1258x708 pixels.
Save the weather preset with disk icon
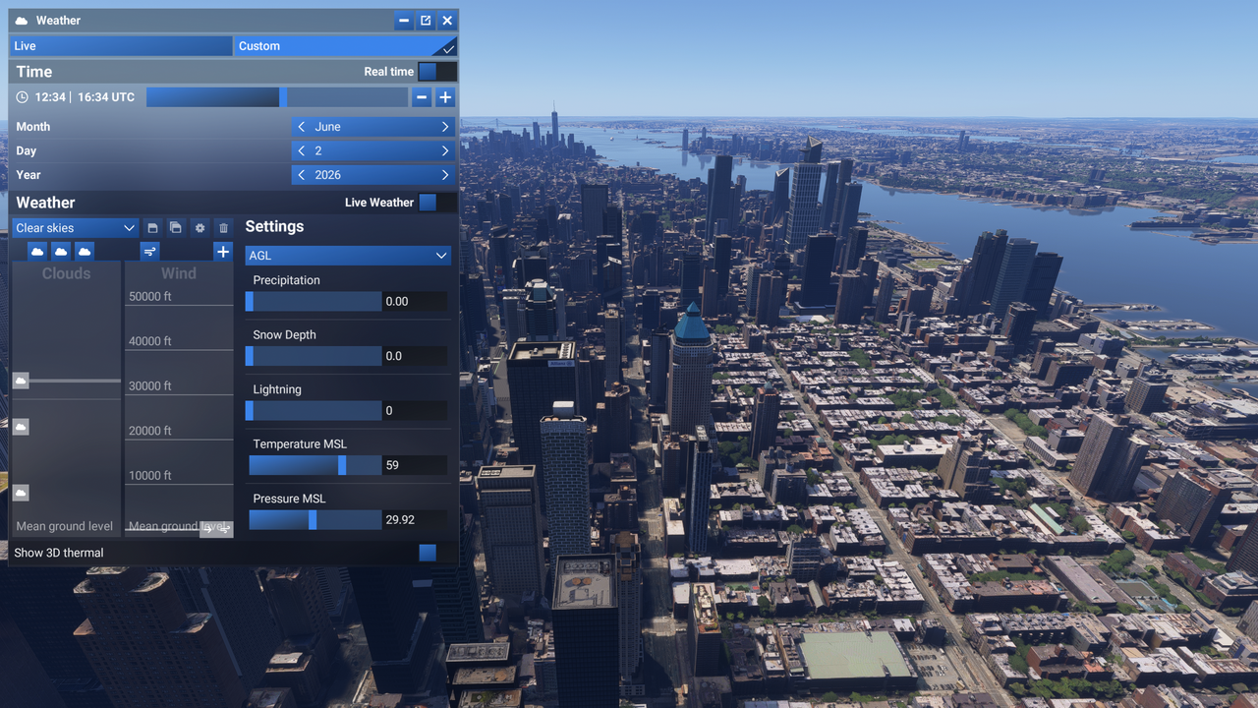[x=152, y=228]
